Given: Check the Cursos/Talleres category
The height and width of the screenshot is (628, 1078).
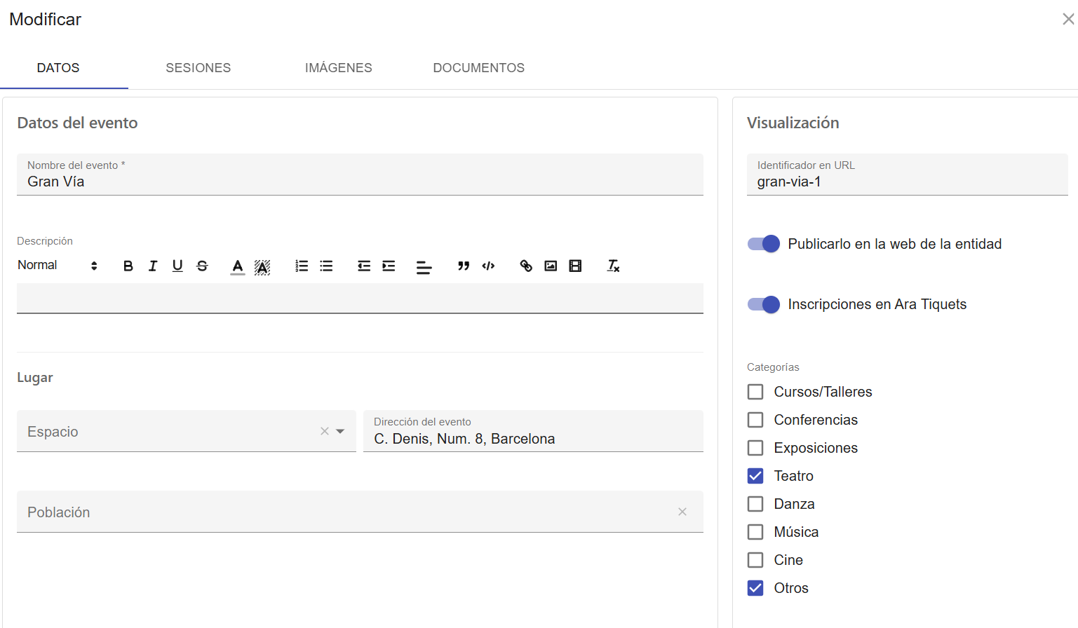Looking at the screenshot, I should click(755, 392).
